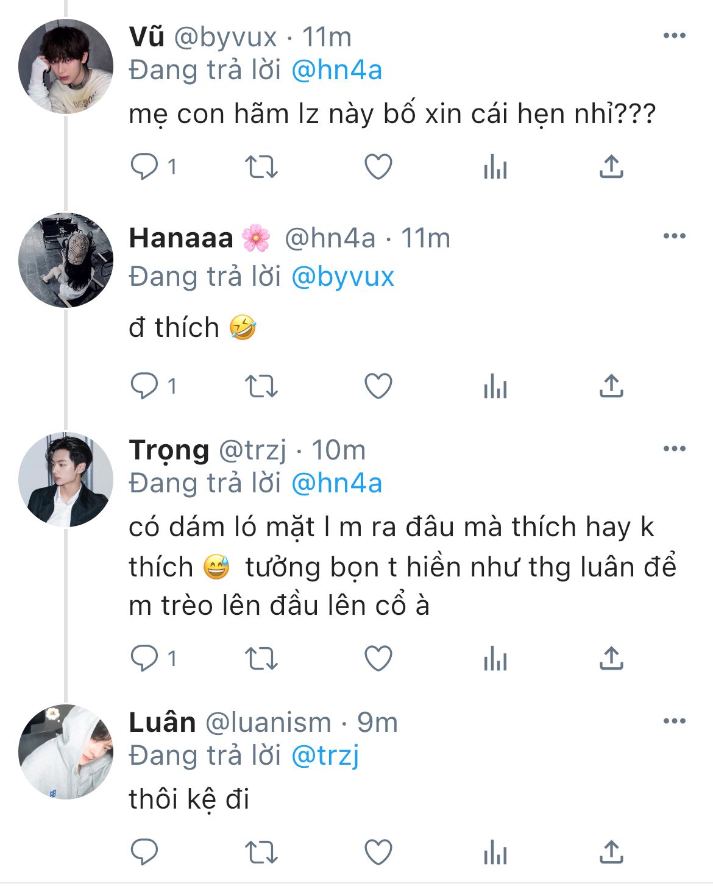Screen dimensions: 713x886
Task: Open the @trzj mention in Luân's reply
Action: click(325, 756)
